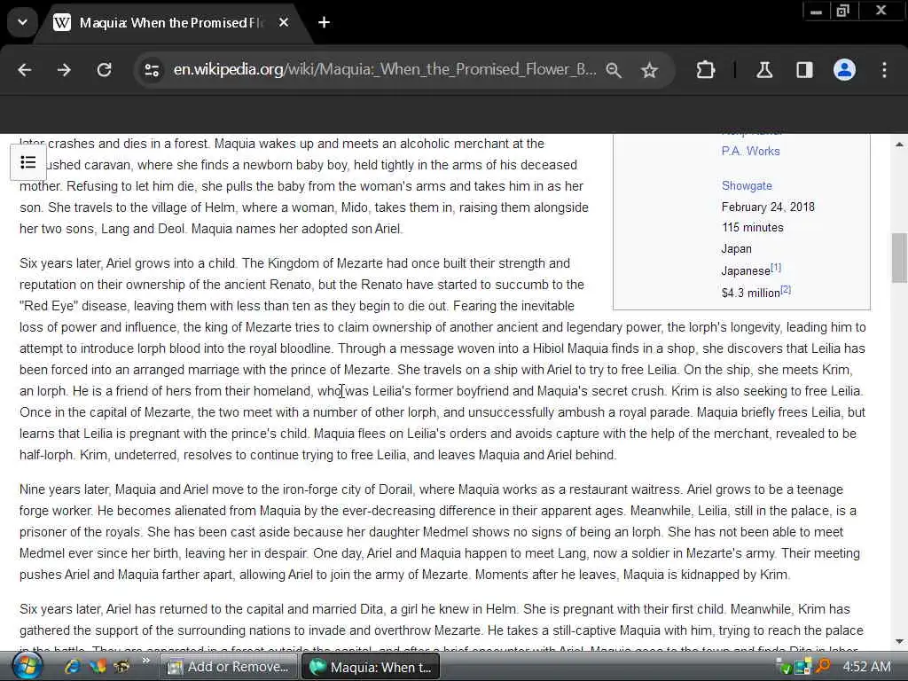Image resolution: width=908 pixels, height=681 pixels.
Task: Click the orange magnifier tray icon
Action: (823, 667)
